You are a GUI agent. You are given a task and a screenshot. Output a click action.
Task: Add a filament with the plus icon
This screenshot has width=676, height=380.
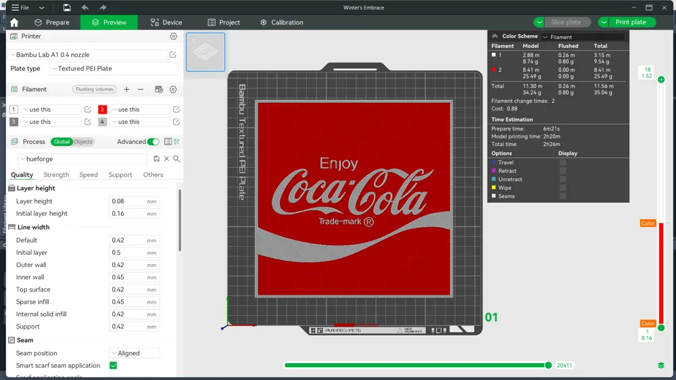tap(126, 89)
